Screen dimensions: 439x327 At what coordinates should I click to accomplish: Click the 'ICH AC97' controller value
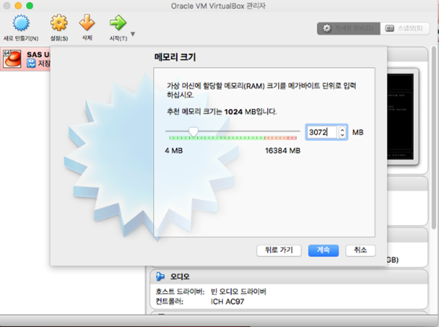[227, 302]
